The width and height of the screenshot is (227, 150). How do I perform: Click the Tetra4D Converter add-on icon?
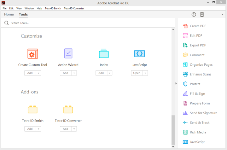(x=68, y=109)
